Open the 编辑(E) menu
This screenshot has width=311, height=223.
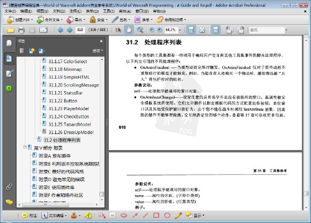(x=26, y=11)
